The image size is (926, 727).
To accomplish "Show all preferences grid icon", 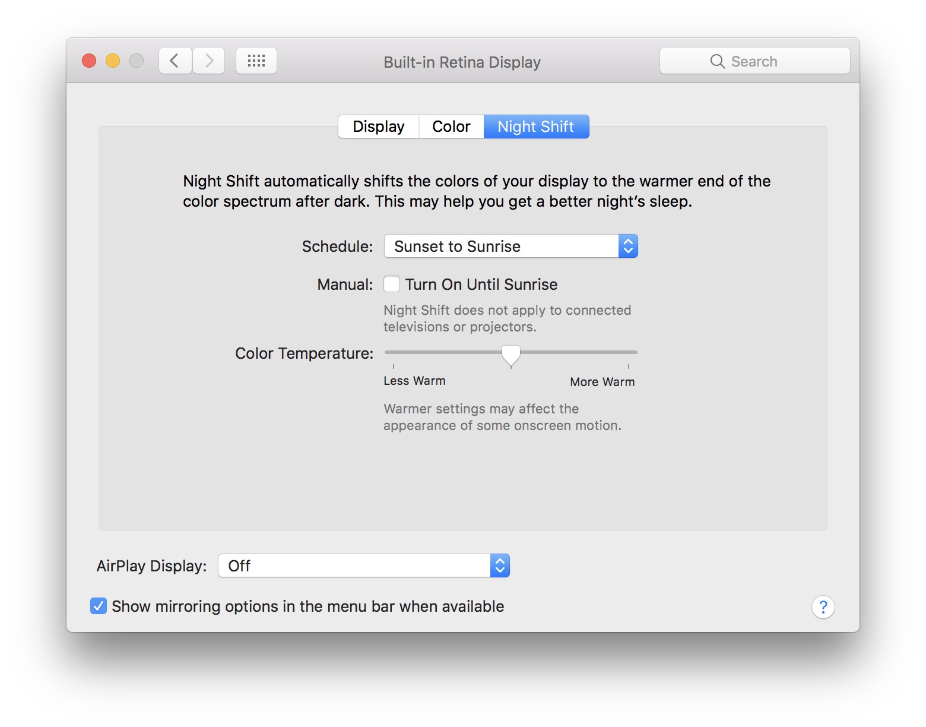I will [x=256, y=61].
